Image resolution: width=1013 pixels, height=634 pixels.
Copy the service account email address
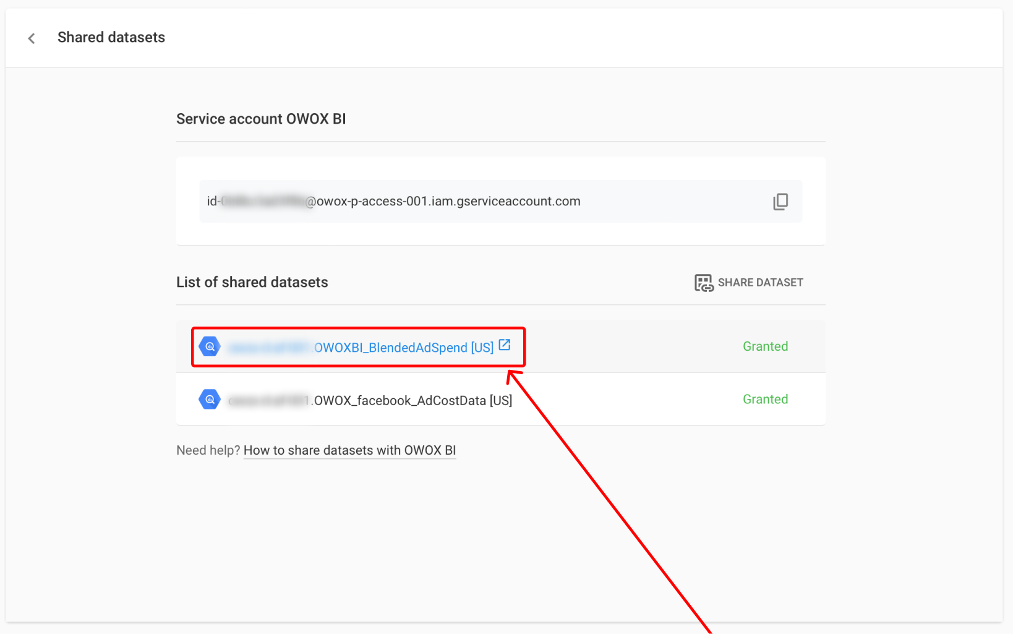point(780,202)
